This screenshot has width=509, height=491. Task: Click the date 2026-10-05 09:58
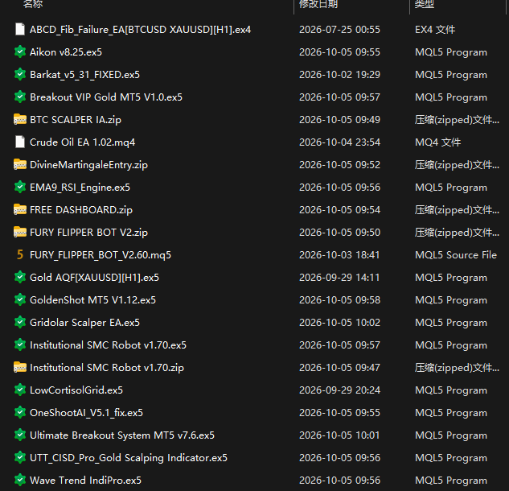[339, 300]
